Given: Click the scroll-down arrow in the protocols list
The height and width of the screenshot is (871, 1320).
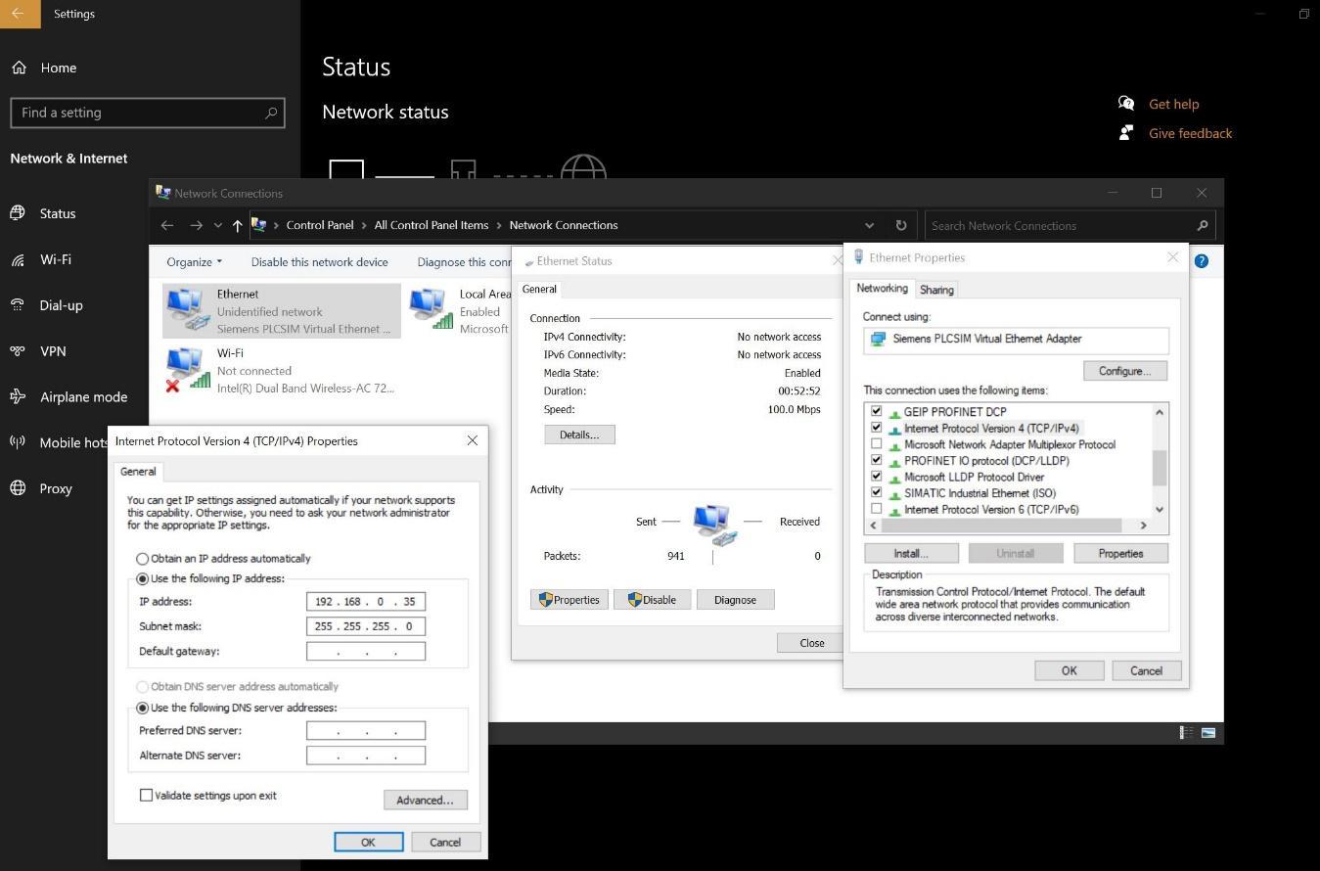Looking at the screenshot, I should (1159, 508).
